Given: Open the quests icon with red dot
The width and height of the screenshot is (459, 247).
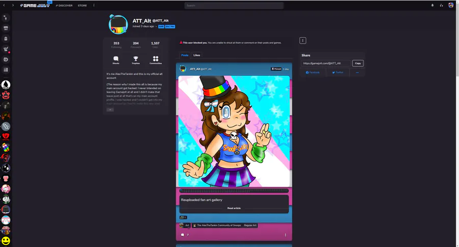Looking at the screenshot, I should click(6, 49).
